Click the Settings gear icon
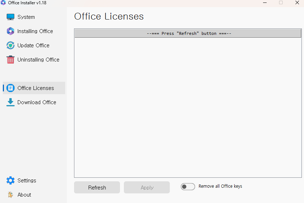This screenshot has height=203, width=304. (x=10, y=181)
